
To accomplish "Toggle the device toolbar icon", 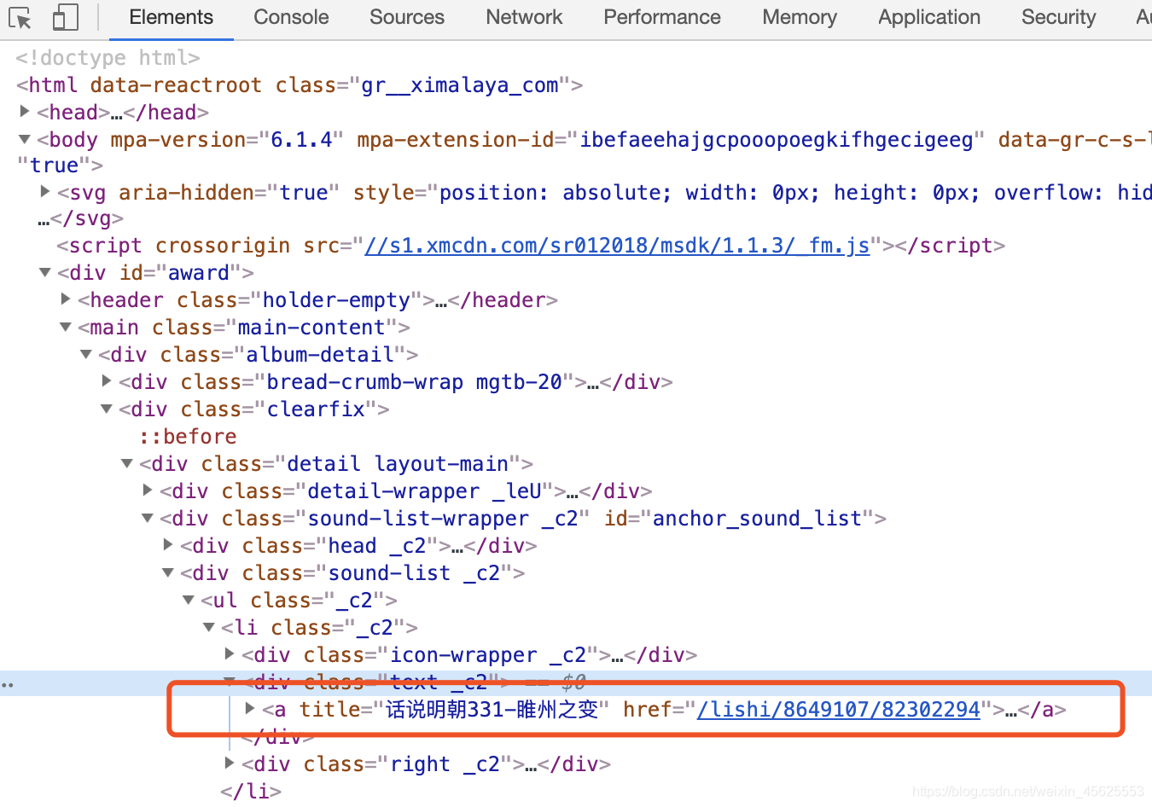I will coord(65,18).
